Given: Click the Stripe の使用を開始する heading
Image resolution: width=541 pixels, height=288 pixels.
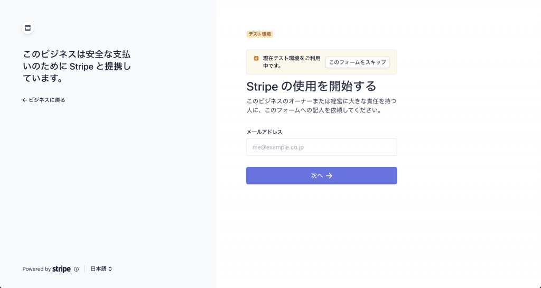Looking at the screenshot, I should tap(311, 86).
